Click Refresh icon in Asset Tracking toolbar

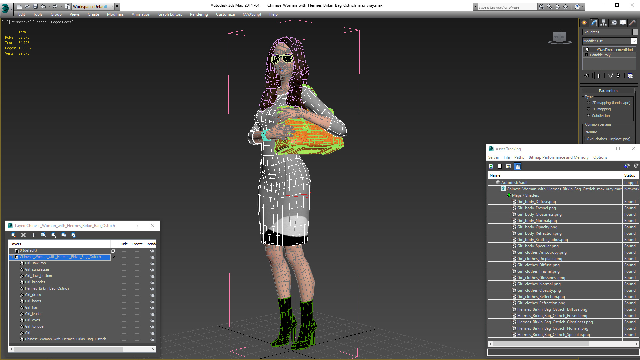click(x=491, y=166)
